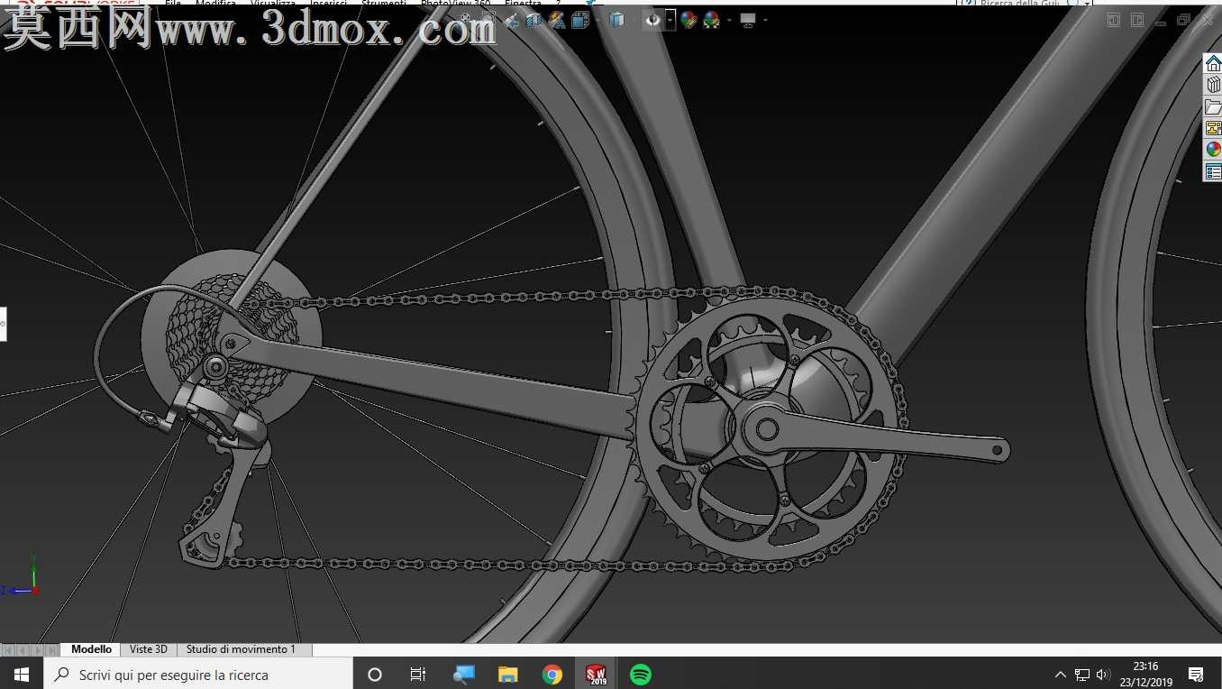Open Custom Properties icon in task pane
Viewport: 1222px width, 689px height.
tap(1213, 171)
